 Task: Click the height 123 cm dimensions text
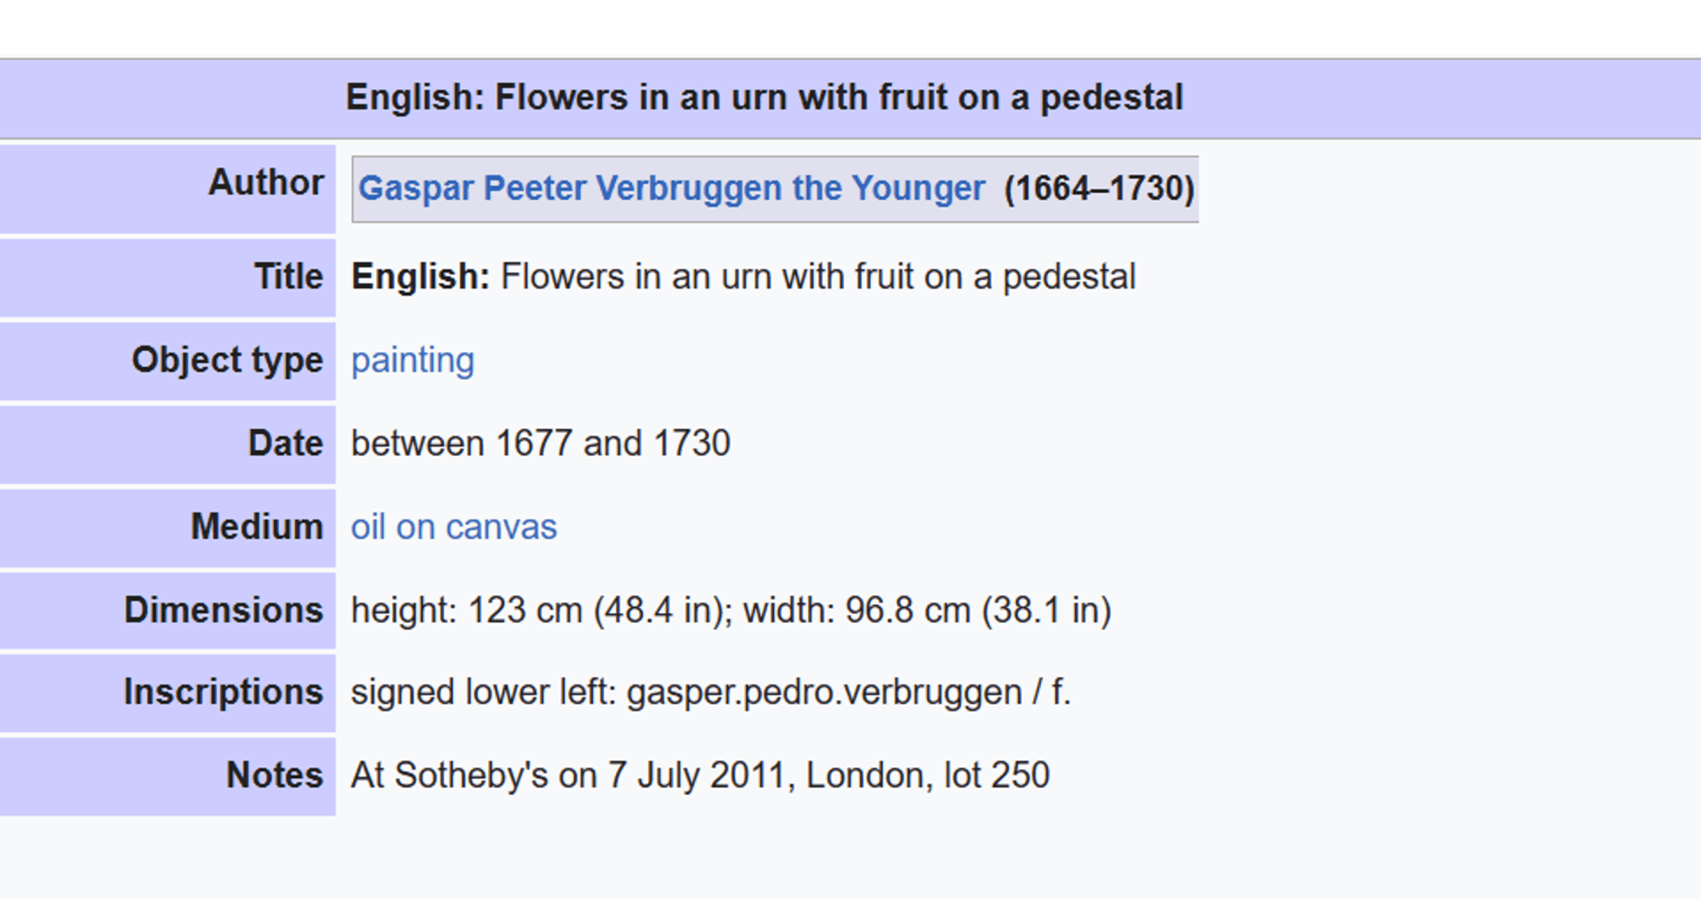point(731,610)
